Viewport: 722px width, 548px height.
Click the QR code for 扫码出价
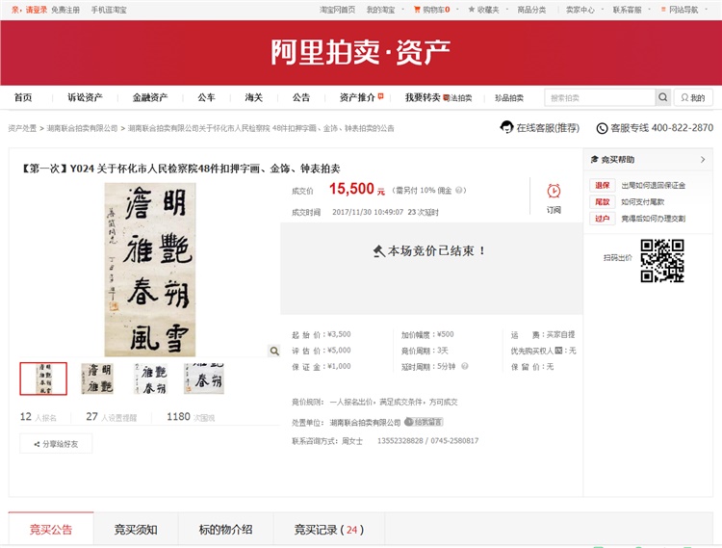pyautogui.click(x=662, y=261)
